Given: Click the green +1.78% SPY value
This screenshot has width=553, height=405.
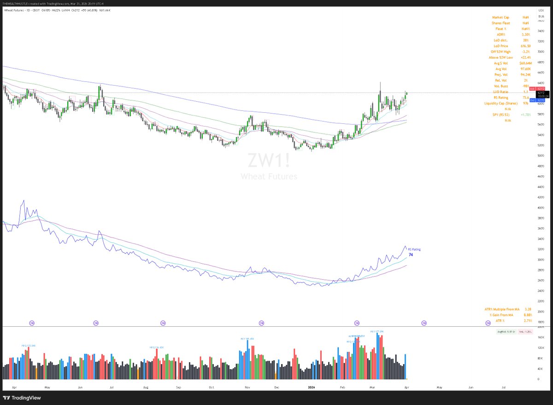Looking at the screenshot, I should (x=526, y=115).
